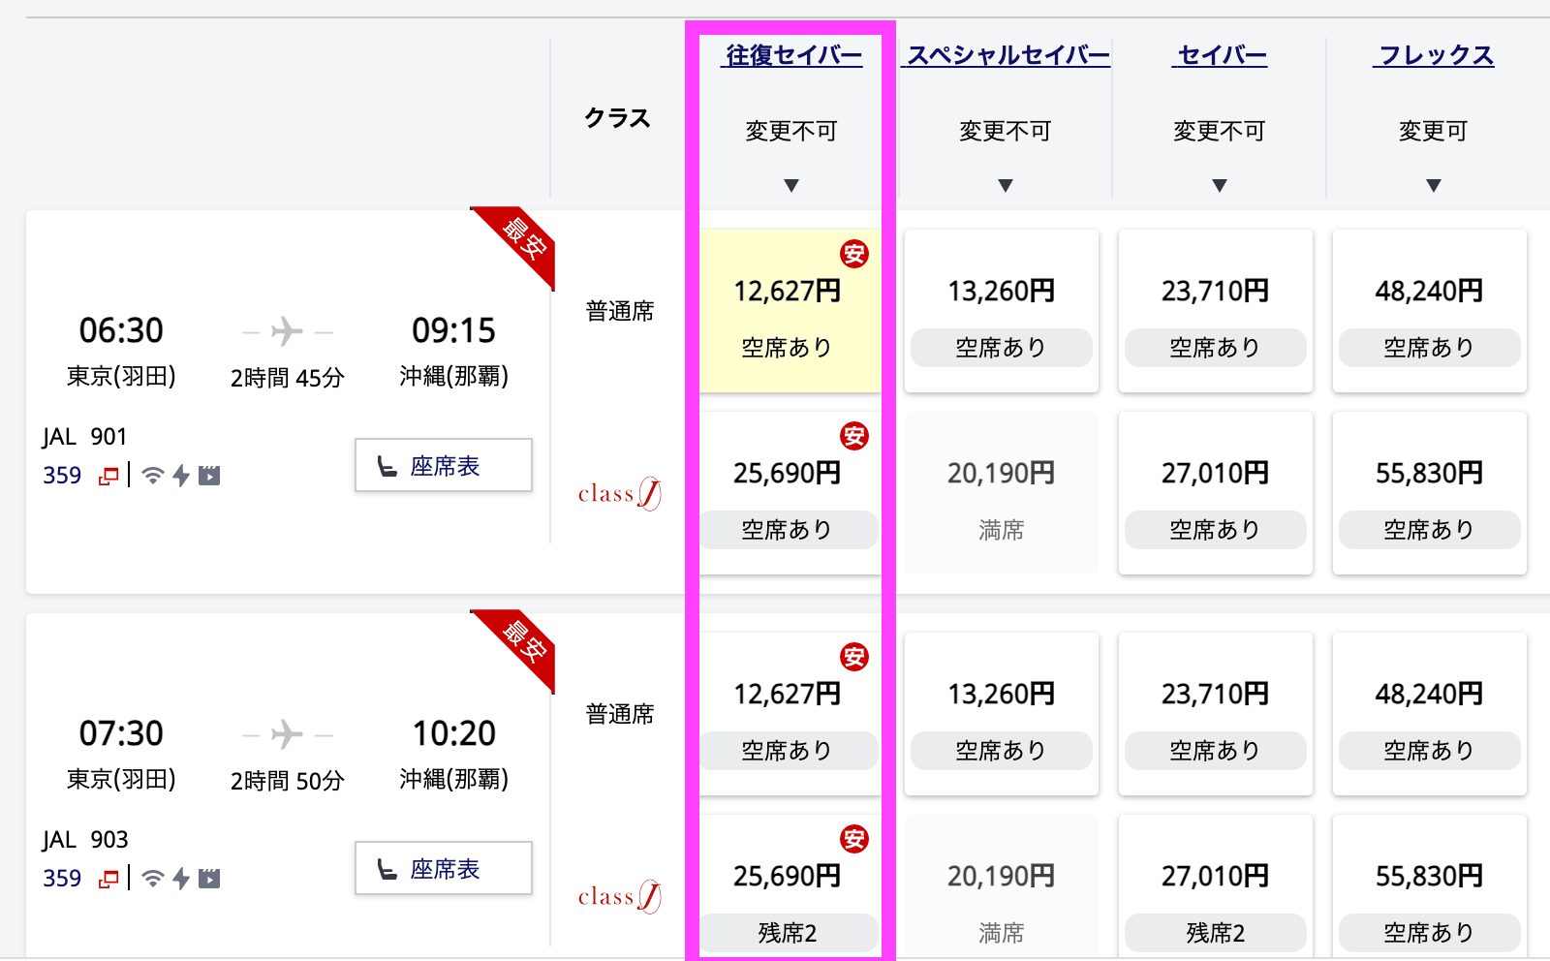Click the class J logo for JAL 901
The height and width of the screenshot is (961, 1550).
620,494
